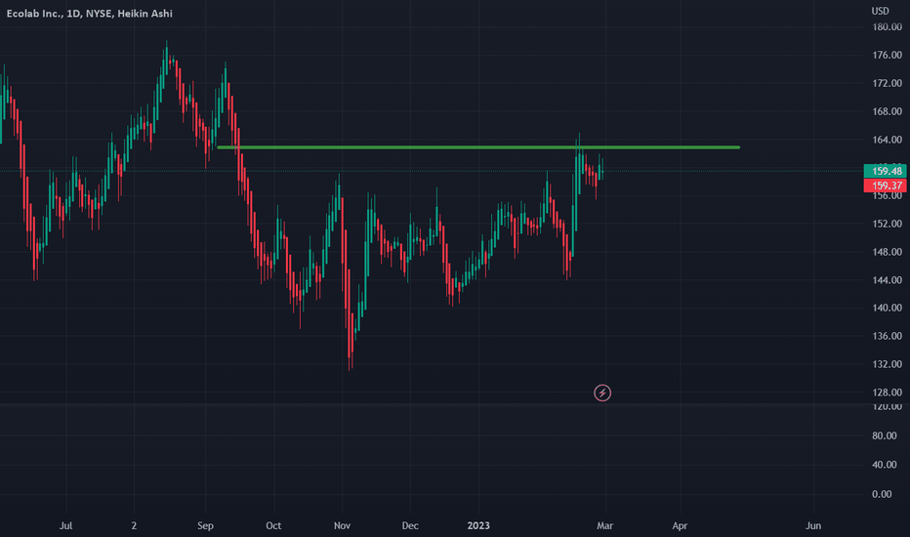This screenshot has width=910, height=537.
Task: Click the 140.00 price axis label
Action: click(x=888, y=308)
